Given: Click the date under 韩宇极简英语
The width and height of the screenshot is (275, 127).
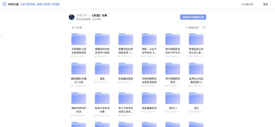Looking at the screenshot, I should 173,56.
